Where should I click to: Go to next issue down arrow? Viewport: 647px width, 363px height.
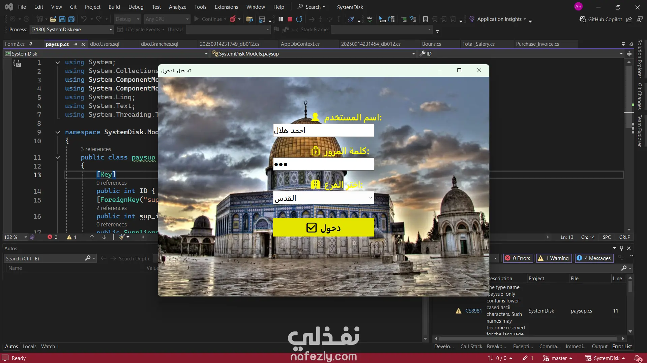click(x=104, y=237)
